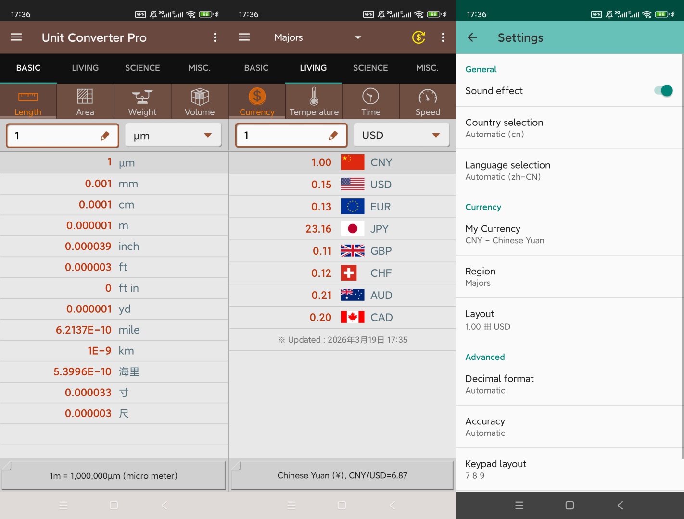684x519 pixels.
Task: Open Layout setting under Currency
Action: (x=569, y=320)
